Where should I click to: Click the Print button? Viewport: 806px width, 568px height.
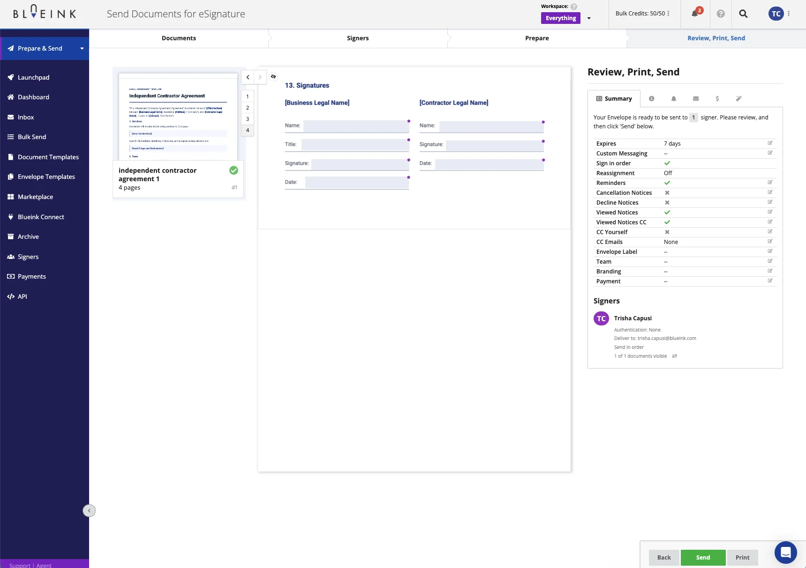tap(743, 557)
